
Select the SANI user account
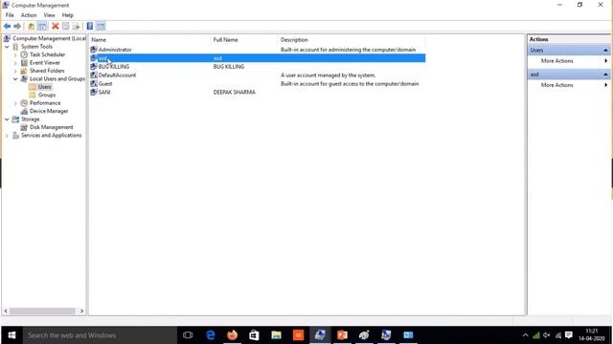104,93
